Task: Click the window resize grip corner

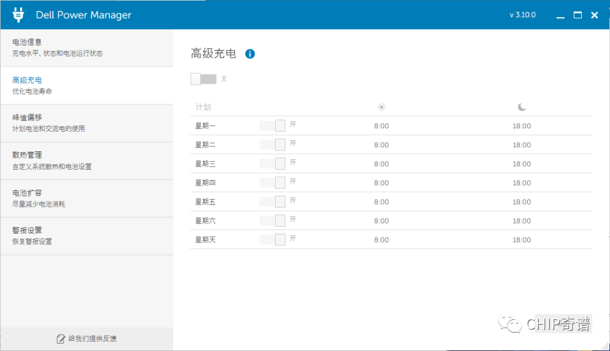Action: click(x=605, y=346)
